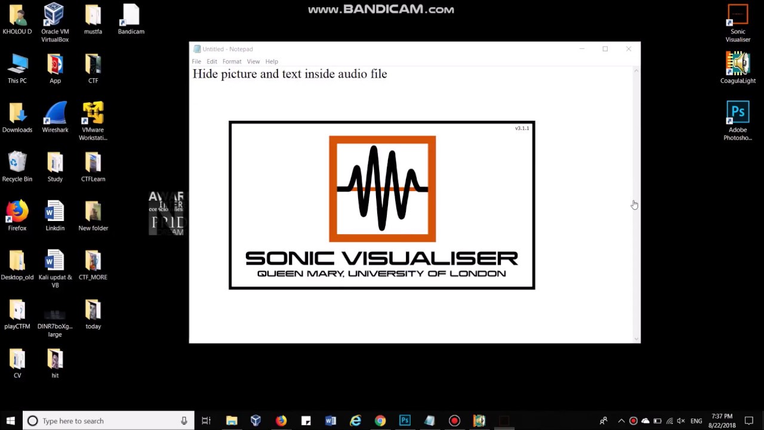This screenshot has height=430, width=764.
Task: Open the Notepad Help menu
Action: click(272, 62)
